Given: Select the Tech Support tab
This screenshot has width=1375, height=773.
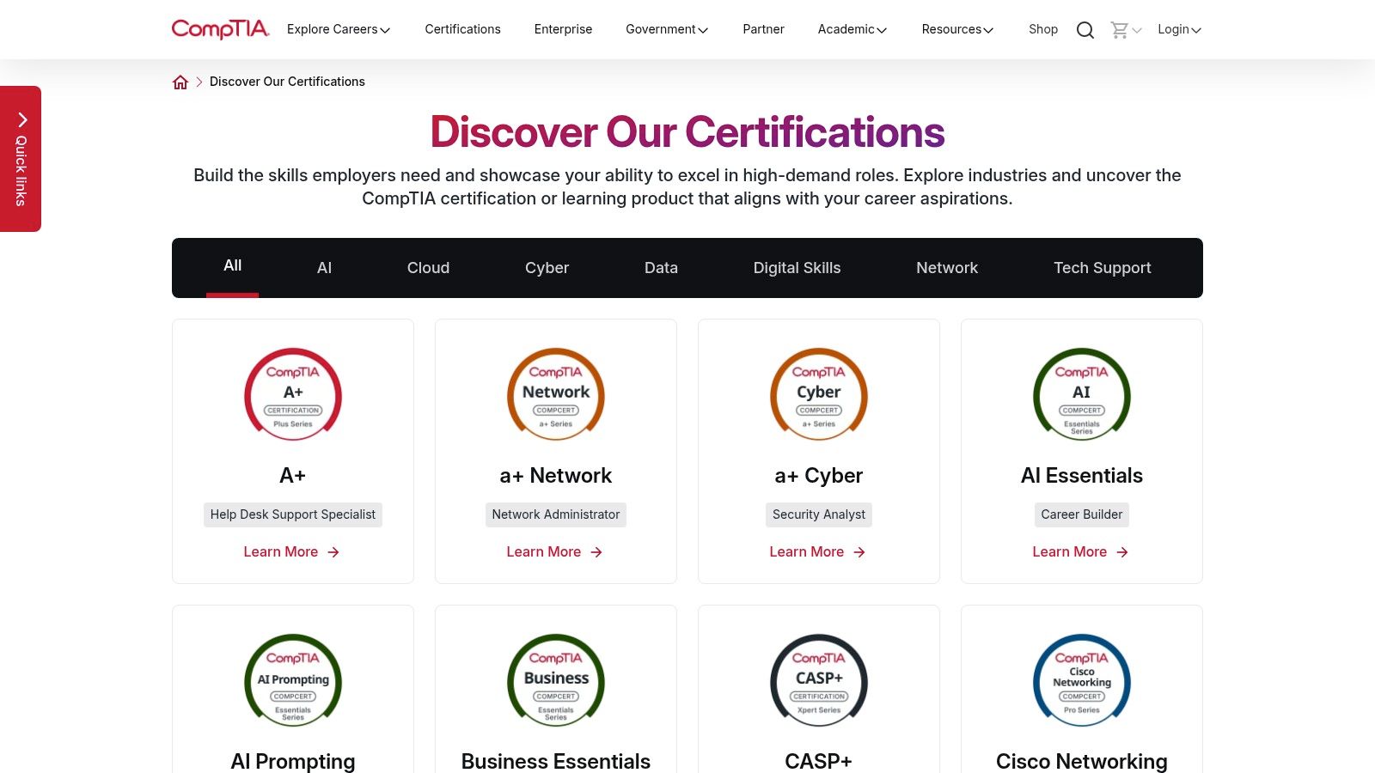Looking at the screenshot, I should coord(1103,267).
